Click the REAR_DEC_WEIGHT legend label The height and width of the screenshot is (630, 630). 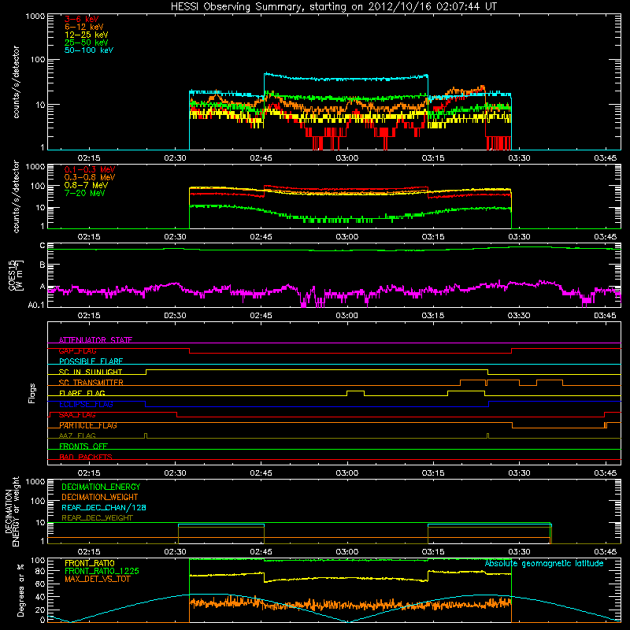tap(97, 518)
